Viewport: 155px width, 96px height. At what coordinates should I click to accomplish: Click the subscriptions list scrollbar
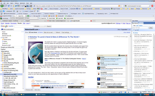click(23, 71)
